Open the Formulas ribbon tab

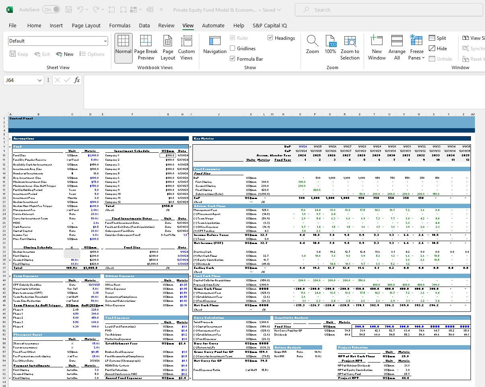pyautogui.click(x=120, y=25)
